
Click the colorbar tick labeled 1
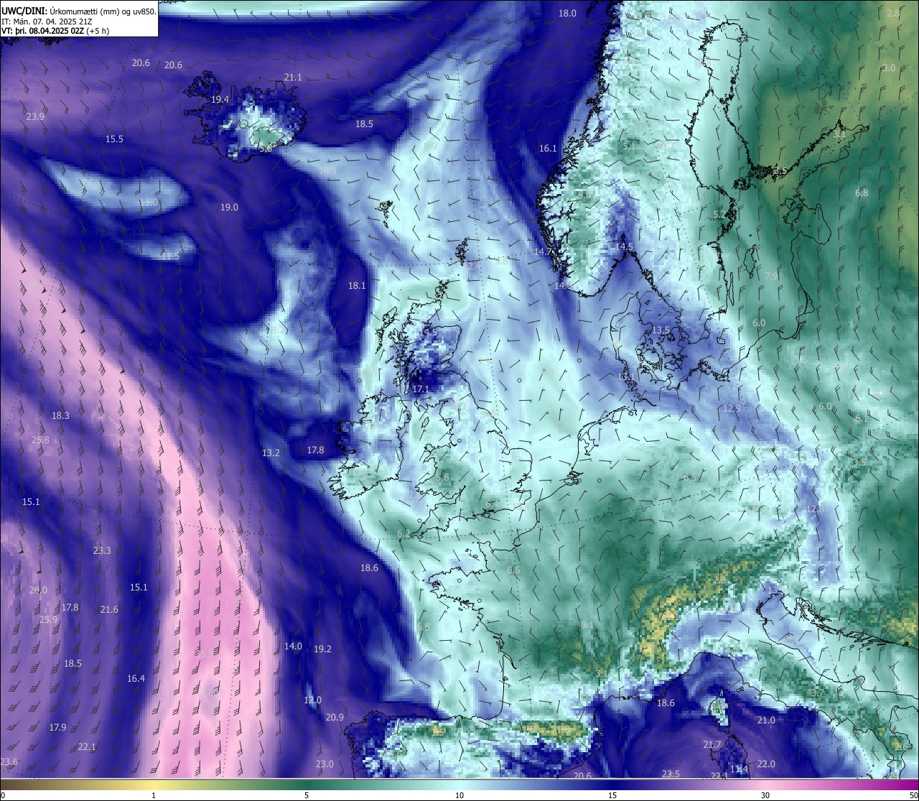click(x=154, y=795)
